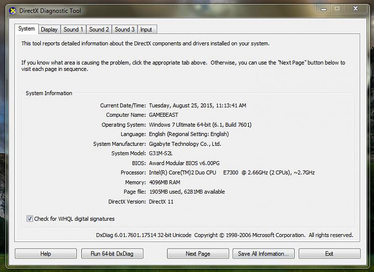The width and height of the screenshot is (374, 272).
Task: Click the 'Computer Name:' label
Action: (126, 115)
